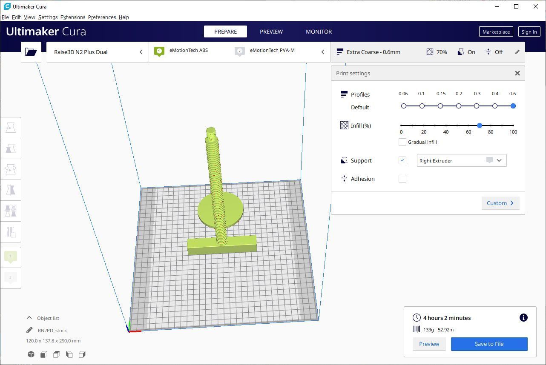Select 0.1 layer height profile
546x365 pixels.
[422, 106]
